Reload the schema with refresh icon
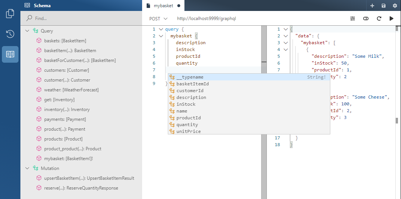 (x=379, y=19)
